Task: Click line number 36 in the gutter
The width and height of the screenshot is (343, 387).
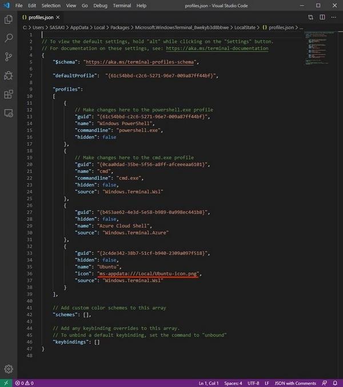Action: click(29, 274)
